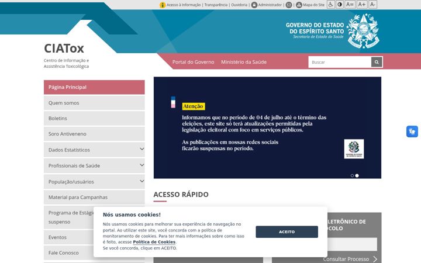Select the second carousel slide dot
The image size is (421, 263).
[x=357, y=175]
